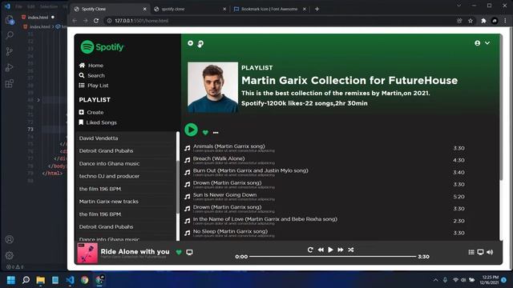This screenshot has height=288, width=513.
Task: Open playlist more options ellipsis
Action: point(216,133)
